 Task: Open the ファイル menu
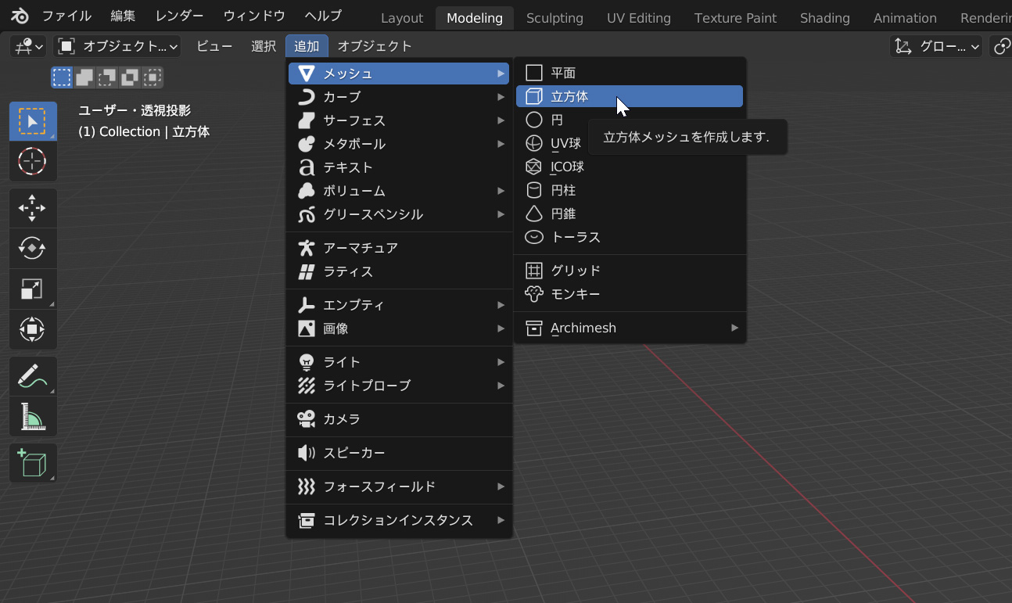(66, 16)
